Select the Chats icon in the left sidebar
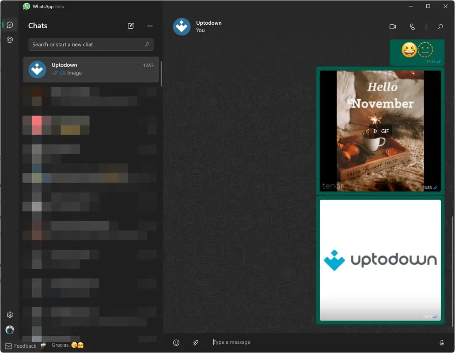Screen dimensions: 455x353 9,24
